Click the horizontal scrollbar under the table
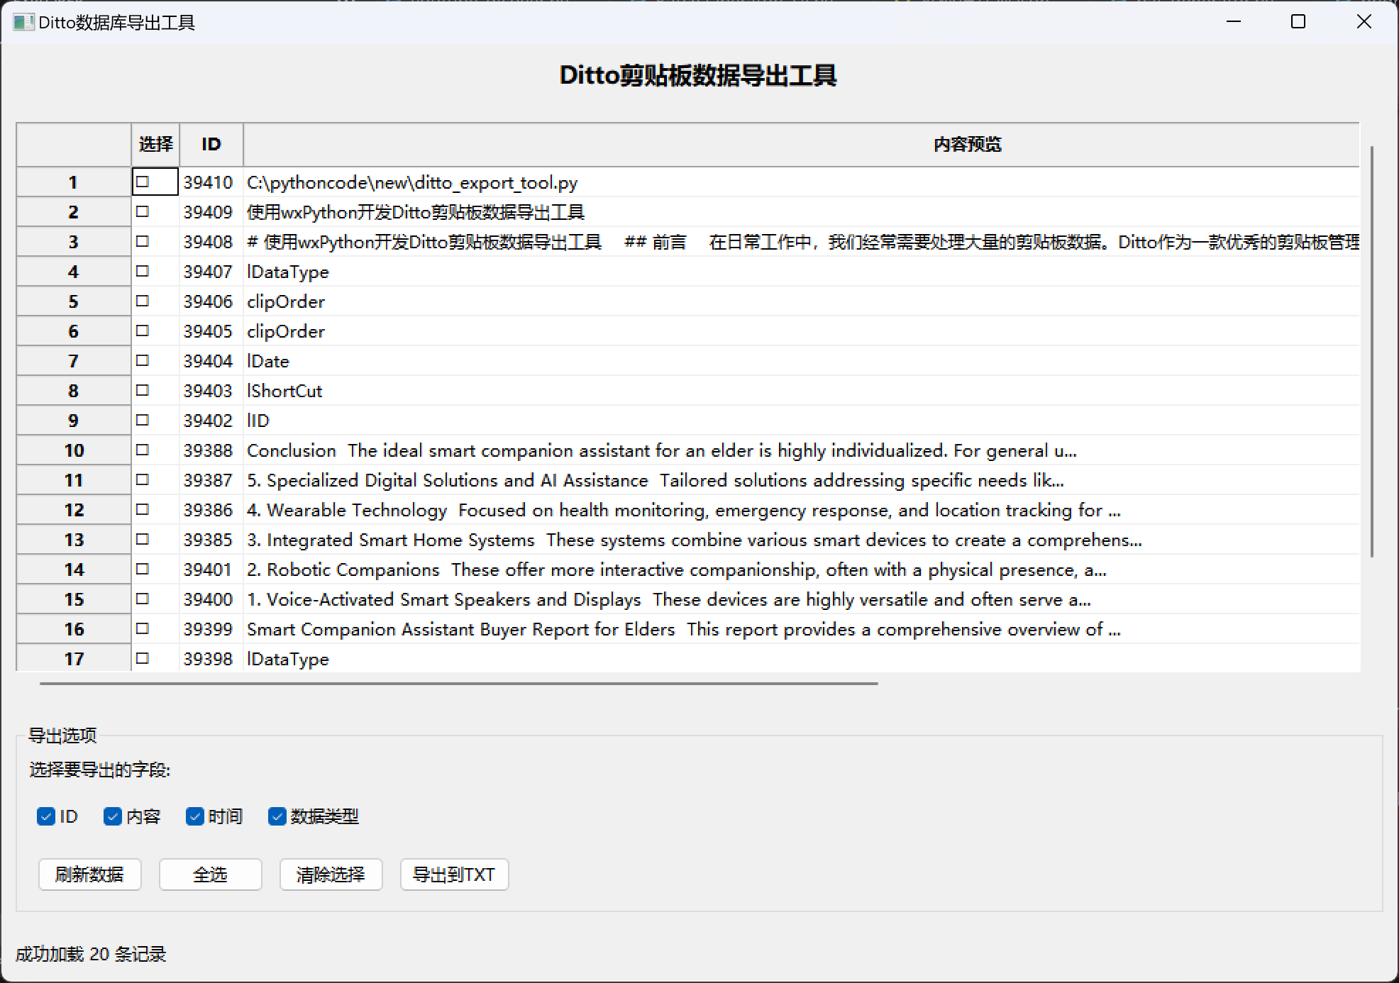The height and width of the screenshot is (983, 1399). pyautogui.click(x=459, y=683)
